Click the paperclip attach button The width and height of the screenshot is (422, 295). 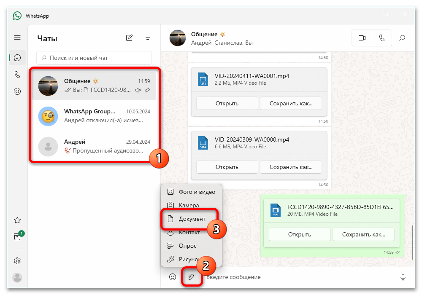(x=191, y=277)
